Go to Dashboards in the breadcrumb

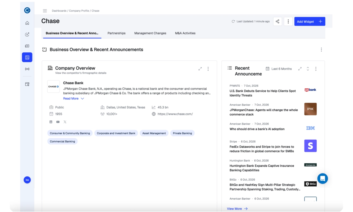pos(59,11)
